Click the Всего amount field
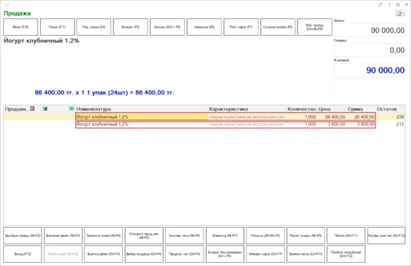 point(370,30)
